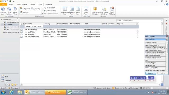The image size is (169, 95).
Task: Expand the To-Do Bar arrow
Action: pyautogui.click(x=166, y=20)
